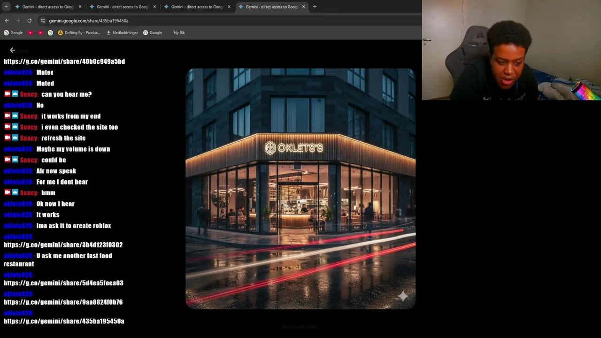Click Sancy's message "can you hear me?"

(x=67, y=94)
